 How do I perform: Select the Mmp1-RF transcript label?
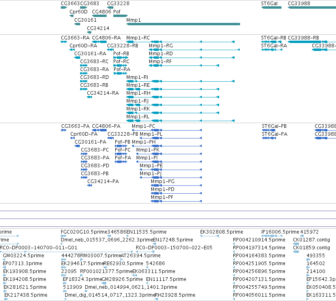point(160,62)
